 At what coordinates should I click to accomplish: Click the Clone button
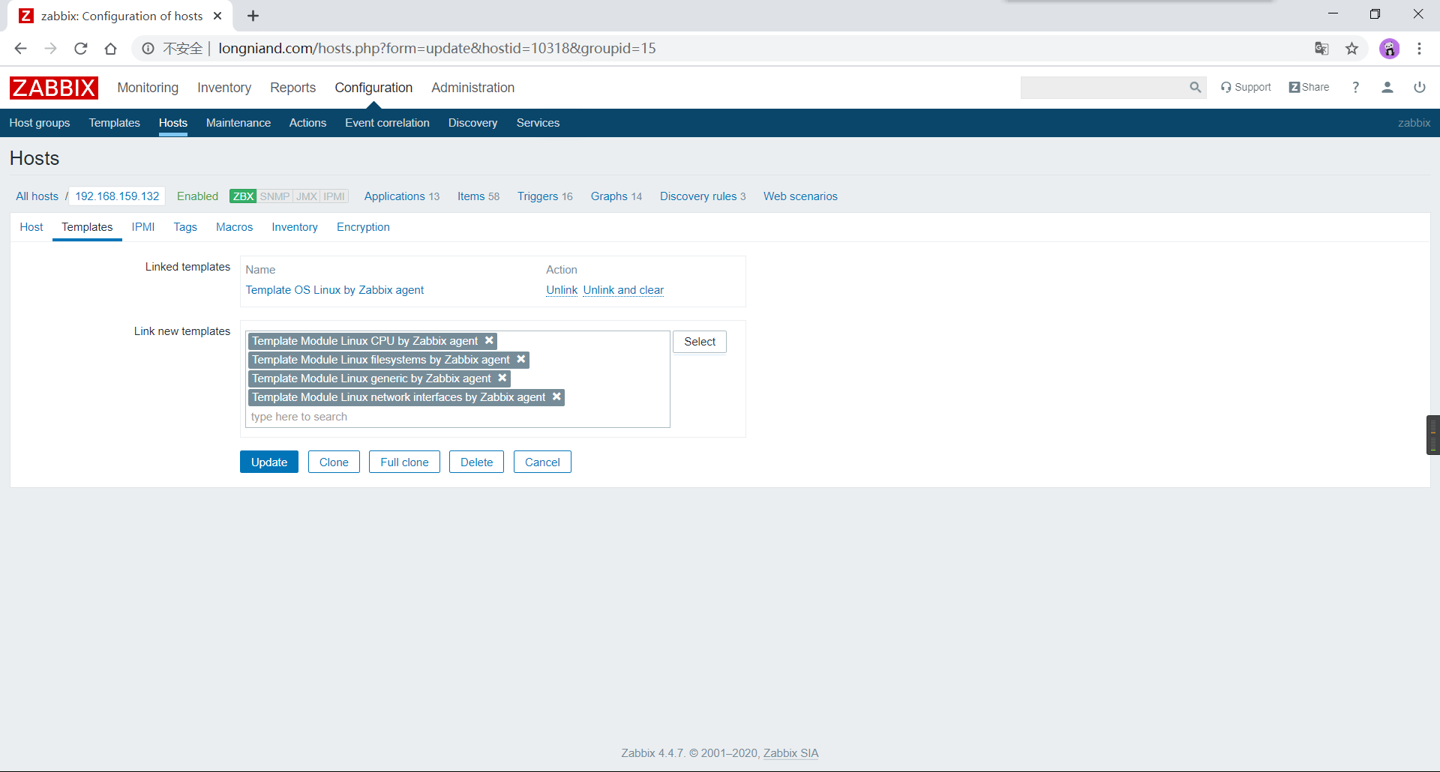point(334,462)
